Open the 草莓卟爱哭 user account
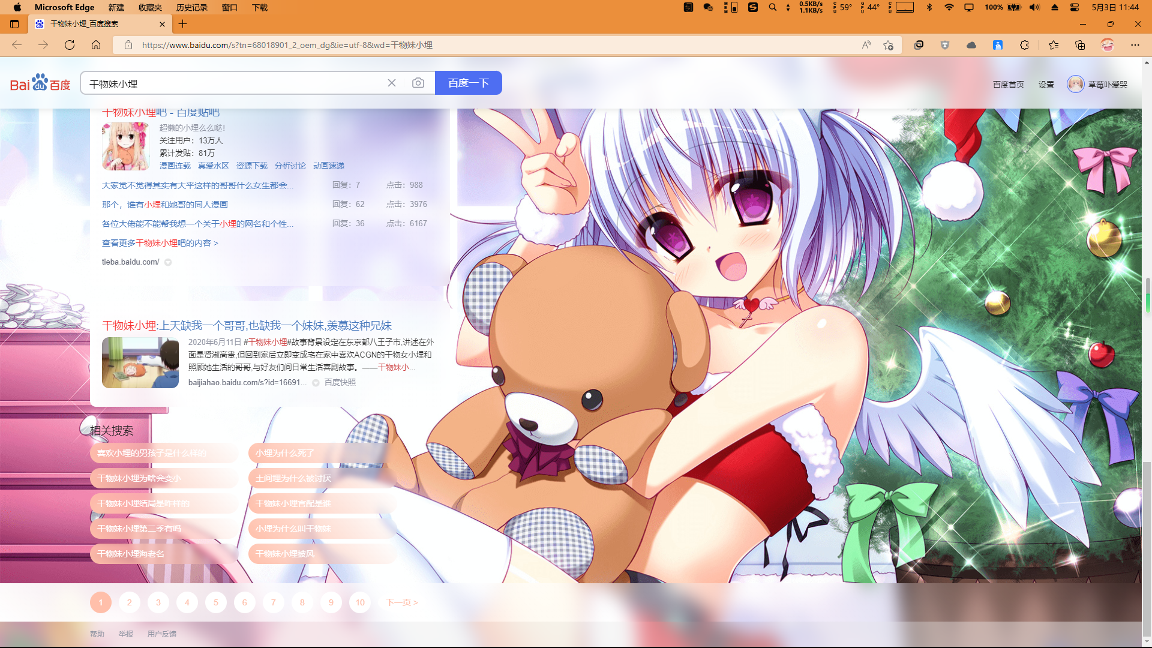The image size is (1152, 648). coord(1097,84)
